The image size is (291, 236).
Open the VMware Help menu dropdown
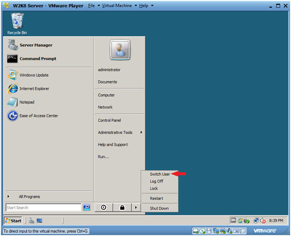(146, 6)
